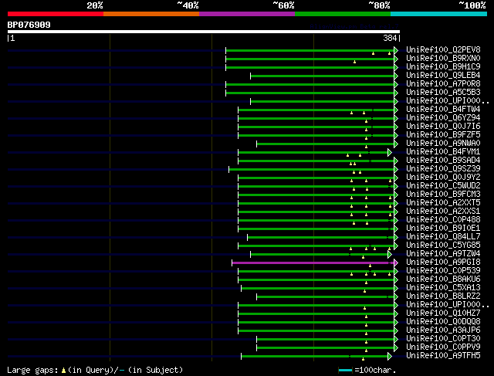This screenshot has width=494, height=376.
Task: Select the UniRef100_Q84LL7 hit
Action: click(x=443, y=237)
